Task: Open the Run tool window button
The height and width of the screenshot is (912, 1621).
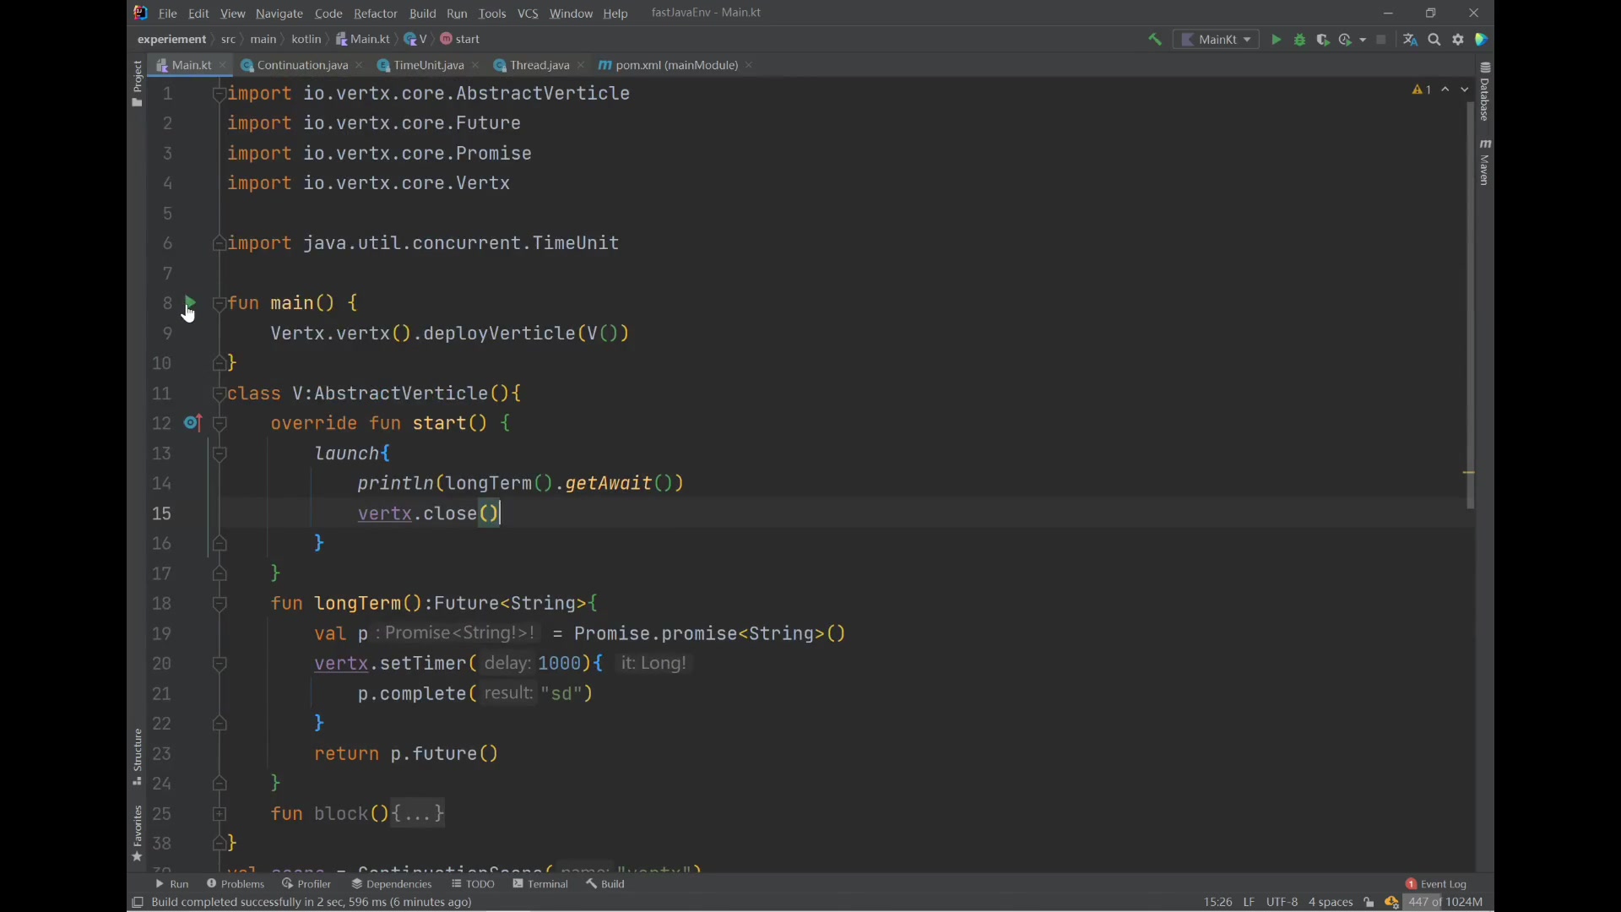Action: [x=172, y=884]
